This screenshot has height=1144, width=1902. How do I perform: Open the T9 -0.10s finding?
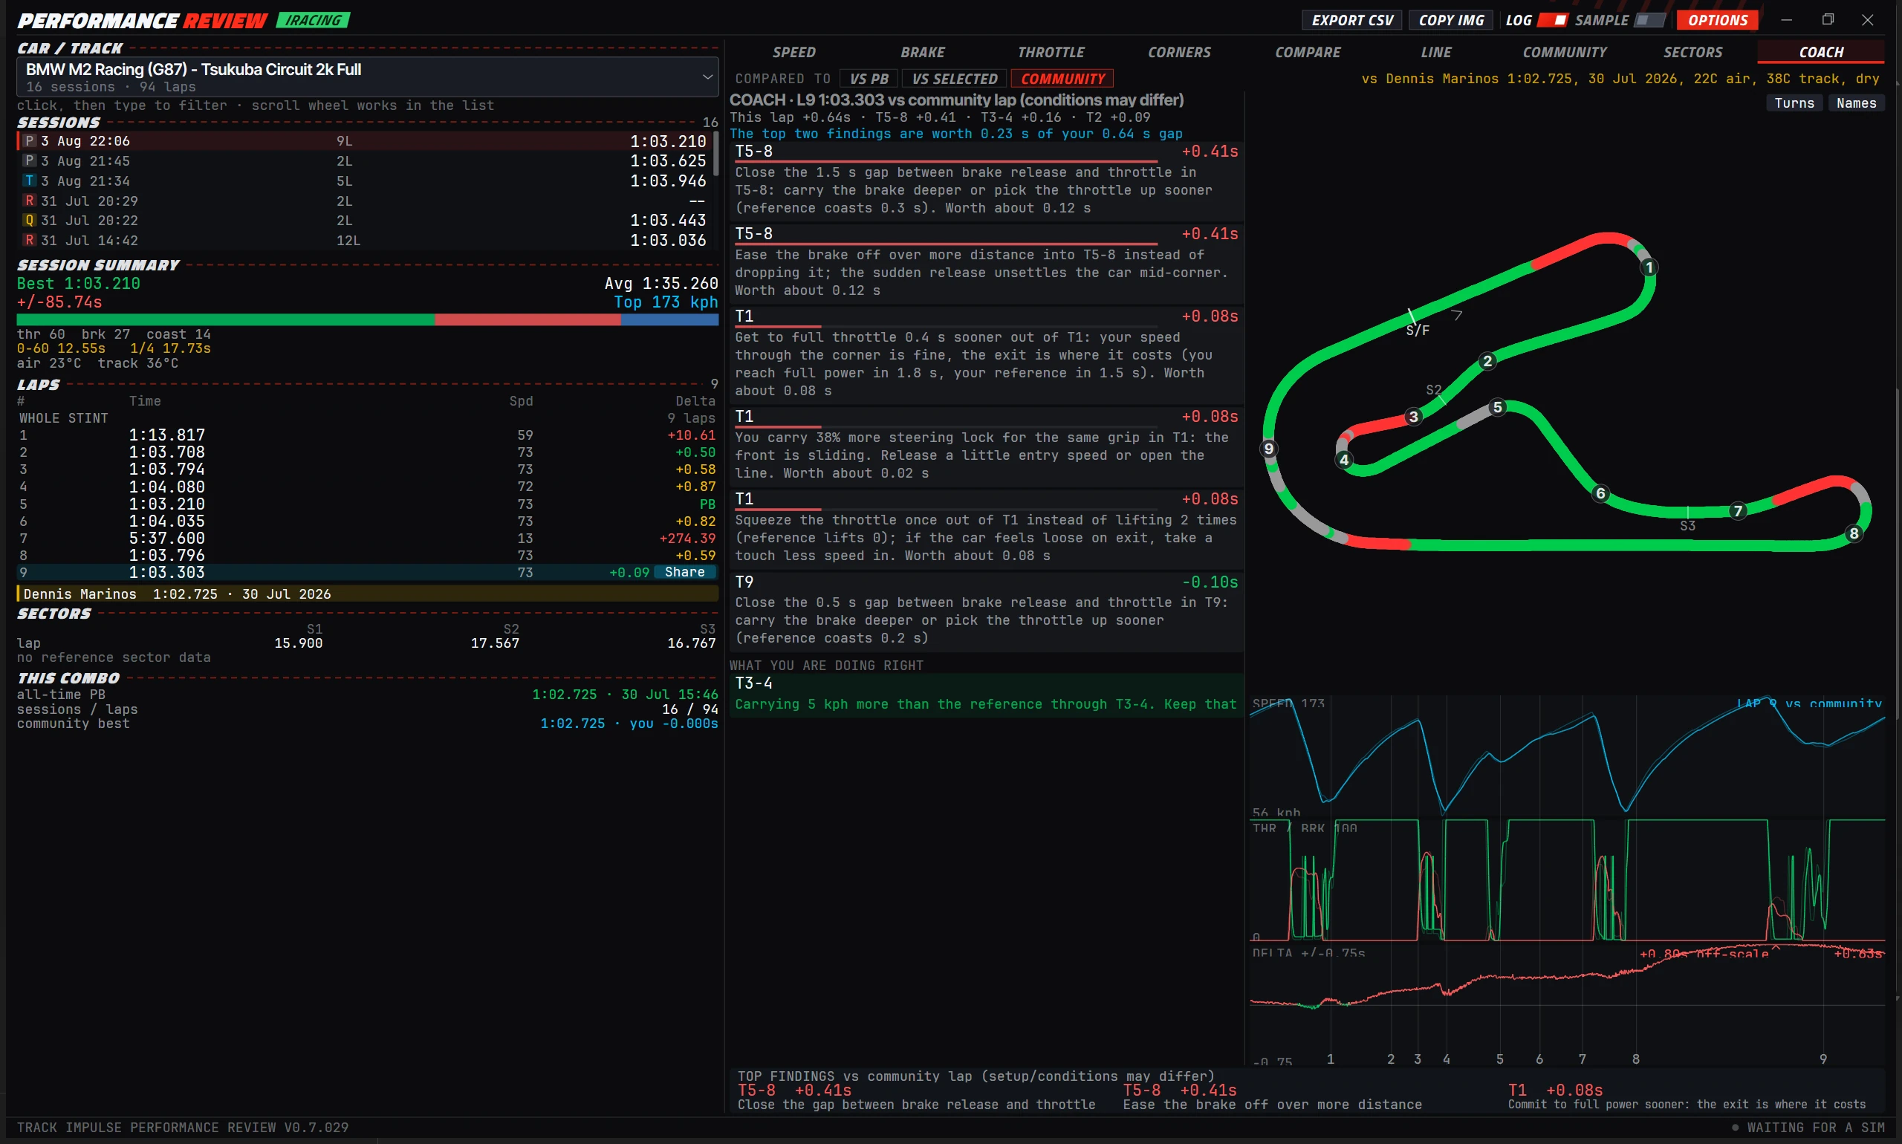pyautogui.click(x=986, y=612)
